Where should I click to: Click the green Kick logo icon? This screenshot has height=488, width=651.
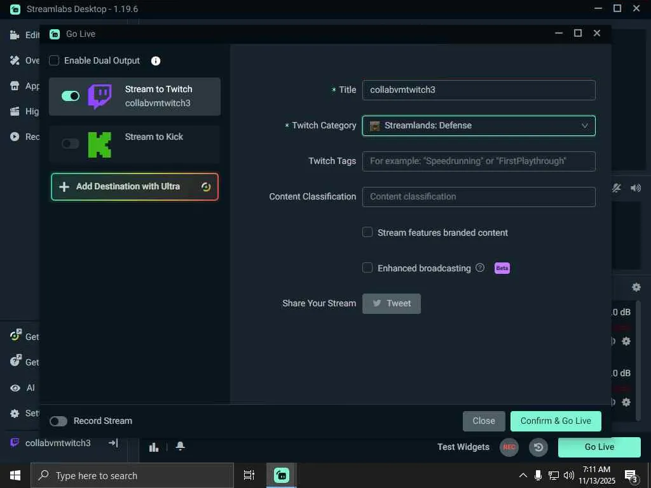point(100,145)
